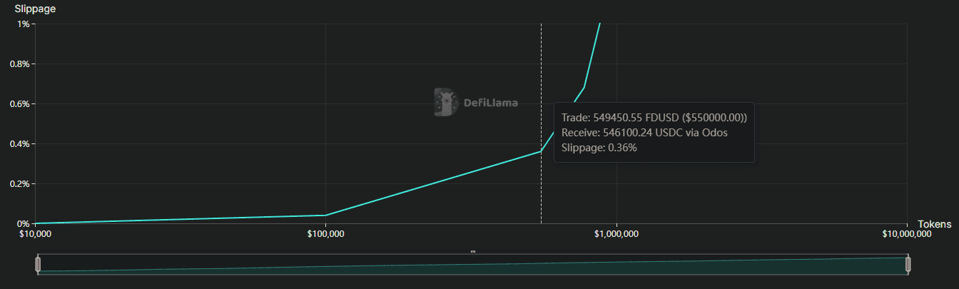Click the $100,000 x-axis label

[325, 234]
